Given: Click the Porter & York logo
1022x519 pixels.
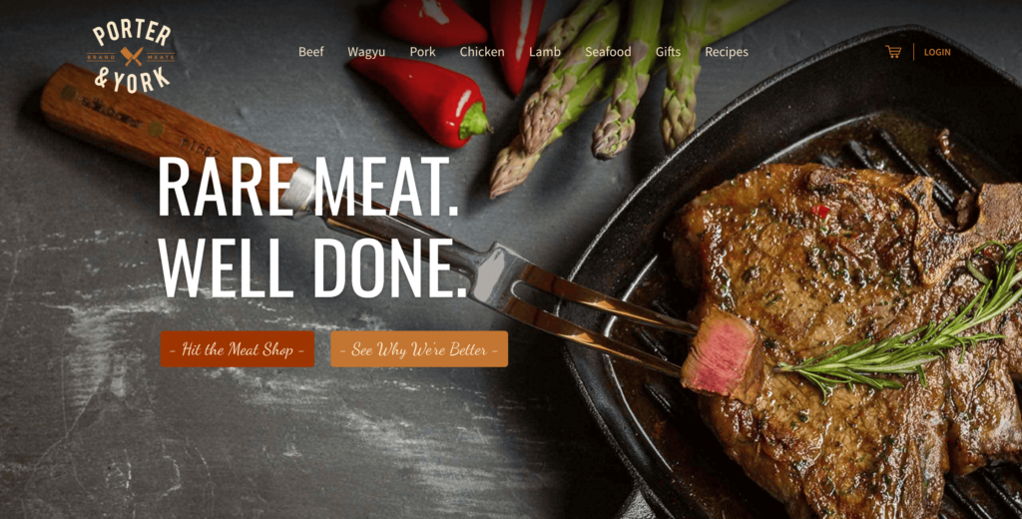Looking at the screenshot, I should click(x=131, y=57).
